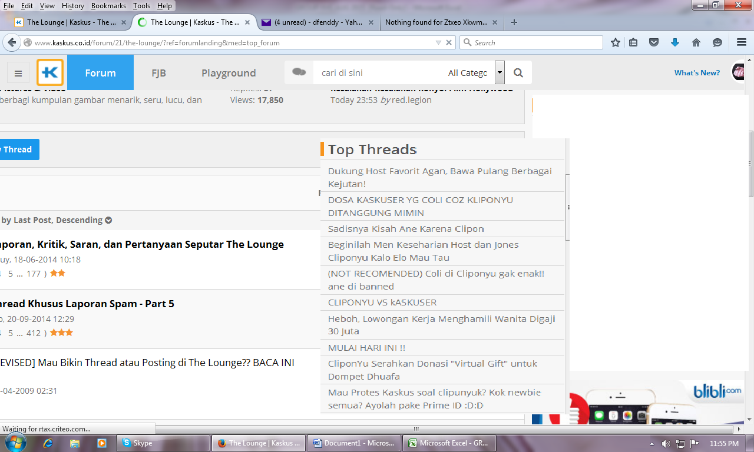Open thread Heboh, Lowongan Kerja Menghamili Wanita
The height and width of the screenshot is (452, 754).
click(x=442, y=325)
